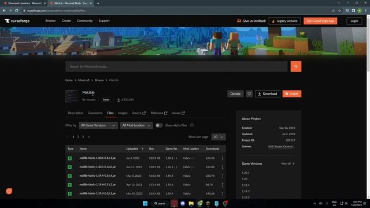Focus the Search for Minecraft mods field

point(176,66)
